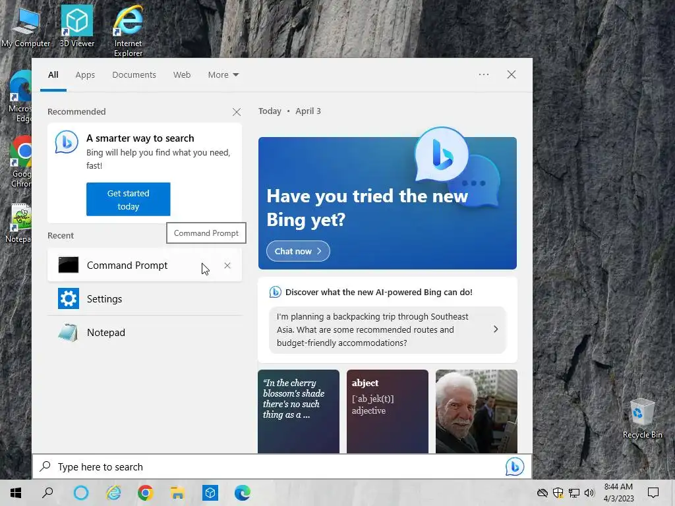Launch 3D Viewer from taskbar
The height and width of the screenshot is (506, 675).
pyautogui.click(x=210, y=493)
